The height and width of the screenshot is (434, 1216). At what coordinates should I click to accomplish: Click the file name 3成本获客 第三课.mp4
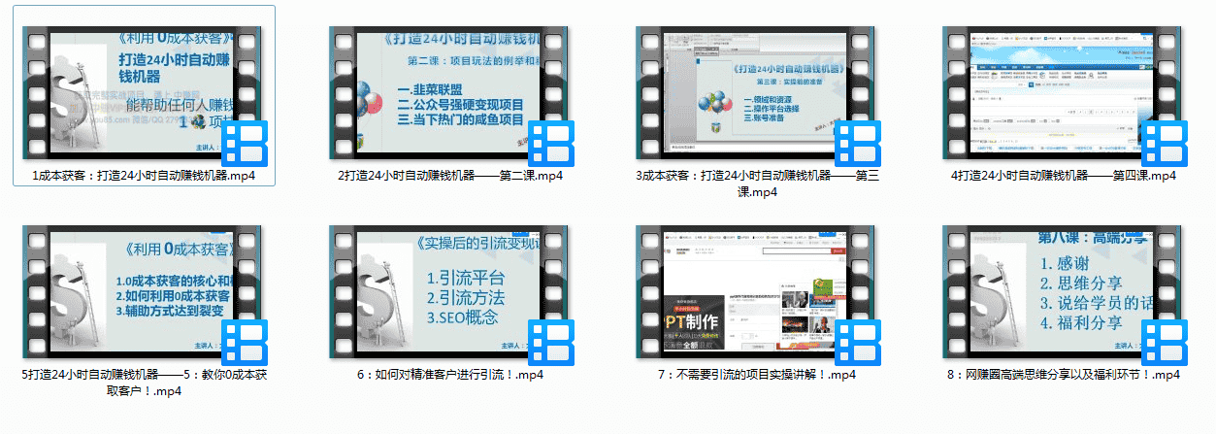[758, 184]
